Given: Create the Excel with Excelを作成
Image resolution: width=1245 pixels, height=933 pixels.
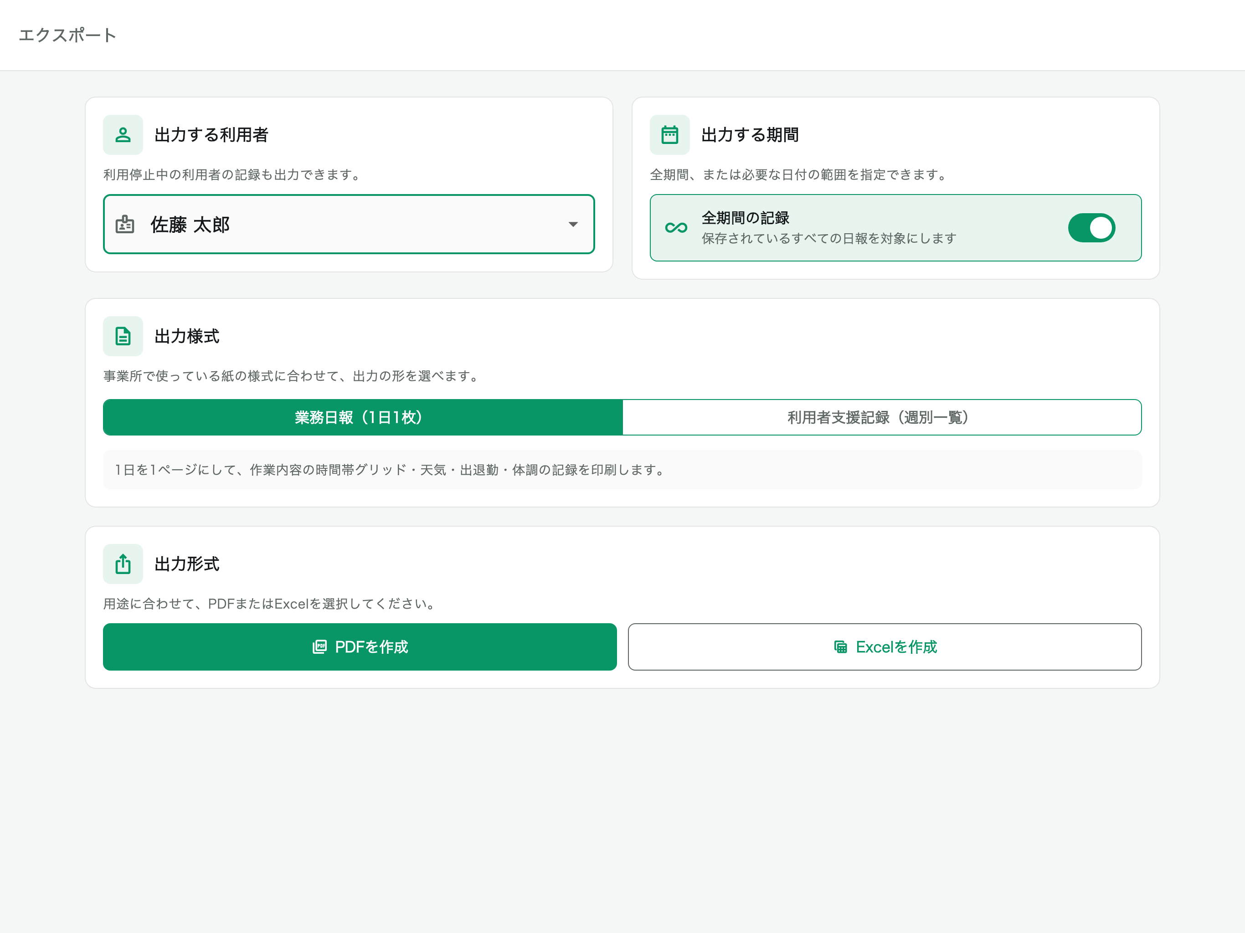Looking at the screenshot, I should (885, 647).
